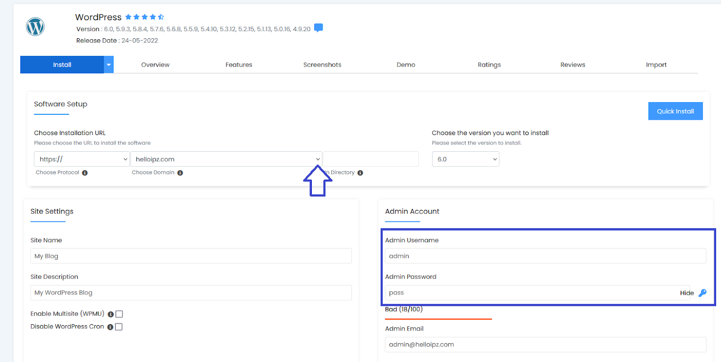The width and height of the screenshot is (721, 362).
Task: Click Hide to mask the admin password
Action: (687, 293)
